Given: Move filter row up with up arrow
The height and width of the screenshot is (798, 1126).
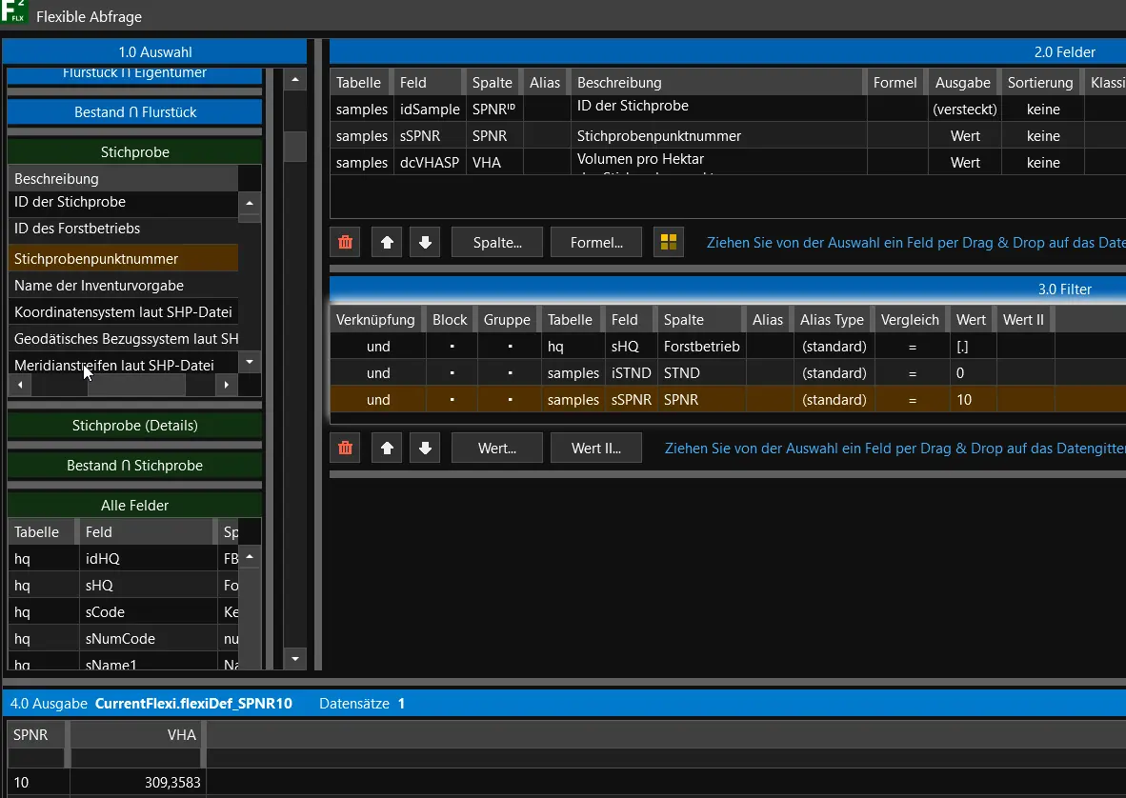Looking at the screenshot, I should [x=387, y=448].
